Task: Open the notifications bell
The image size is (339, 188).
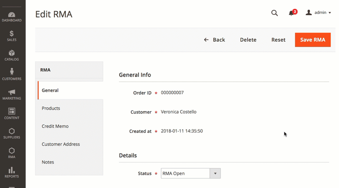Action: [x=291, y=13]
